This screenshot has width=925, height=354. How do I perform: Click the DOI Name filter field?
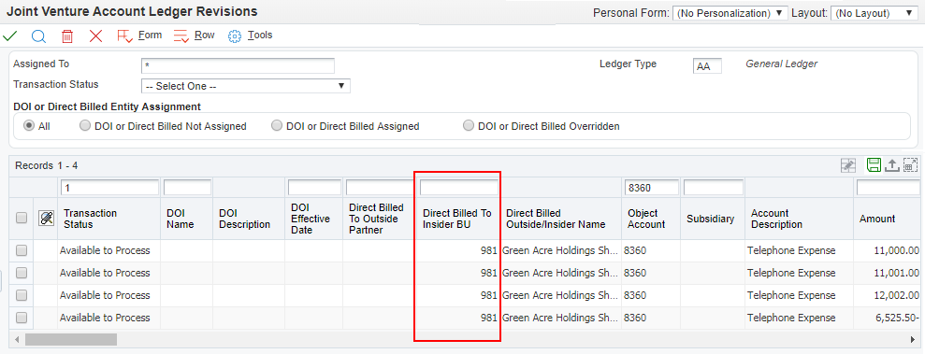(187, 188)
